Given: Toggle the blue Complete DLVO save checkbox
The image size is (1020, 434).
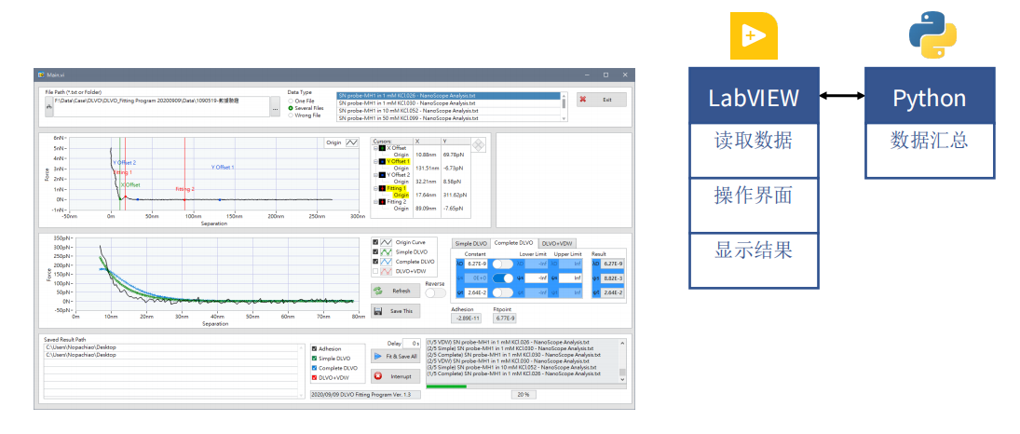Looking at the screenshot, I should pyautogui.click(x=315, y=368).
